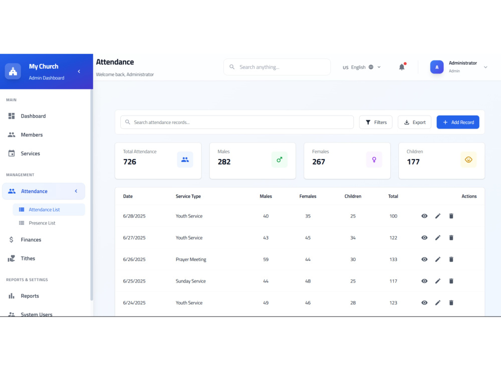Open the Attendance List submenu entry
Image resolution: width=501 pixels, height=375 pixels.
point(49,209)
